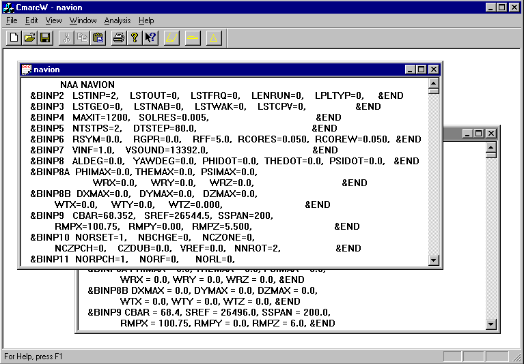This screenshot has height=364, width=524.
Task: Copy selection with the Copy icon
Action: [x=82, y=37]
